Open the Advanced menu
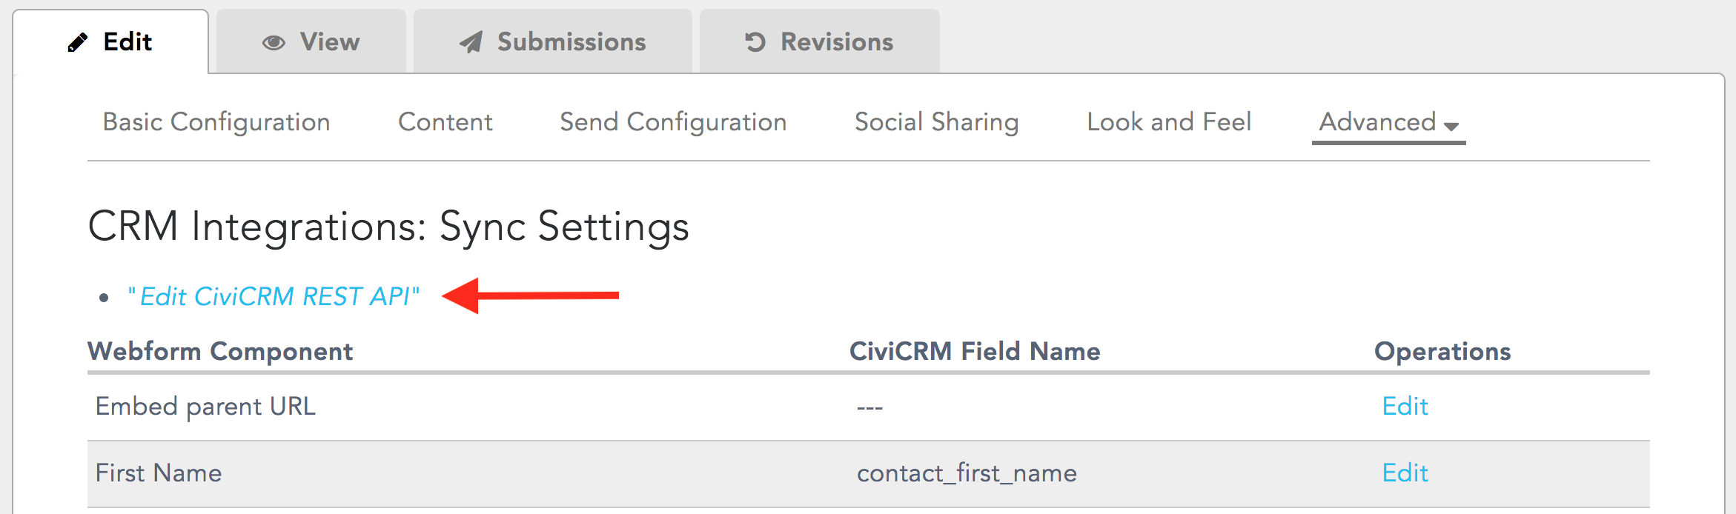The height and width of the screenshot is (514, 1736). pyautogui.click(x=1388, y=122)
